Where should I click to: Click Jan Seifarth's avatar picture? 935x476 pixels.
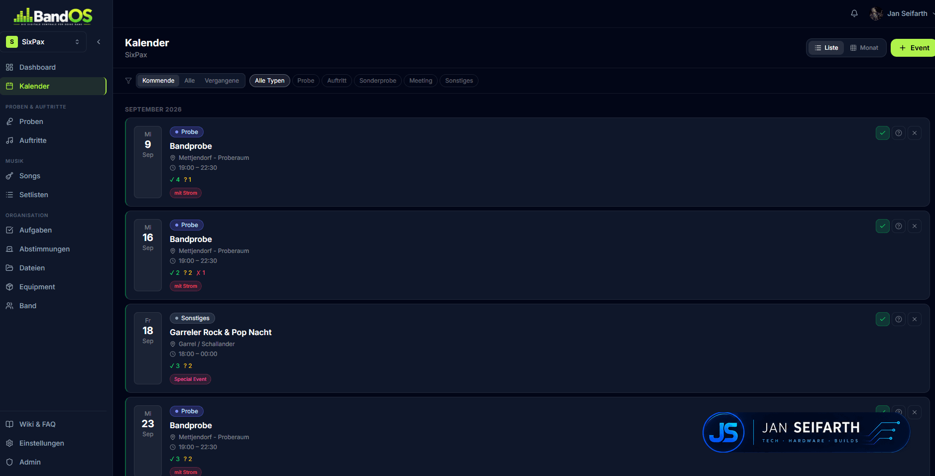[x=876, y=13]
